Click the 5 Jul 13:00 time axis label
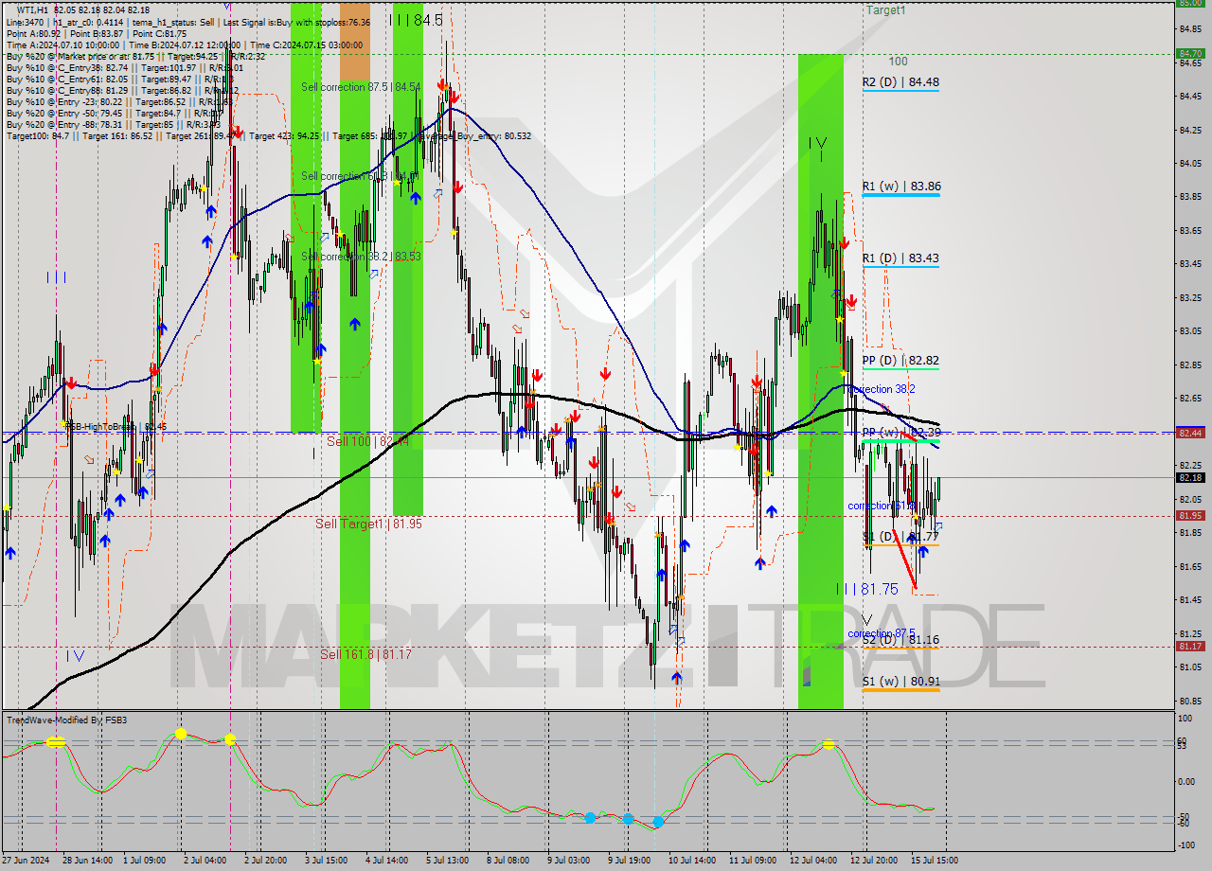The height and width of the screenshot is (871, 1212). coord(449,861)
